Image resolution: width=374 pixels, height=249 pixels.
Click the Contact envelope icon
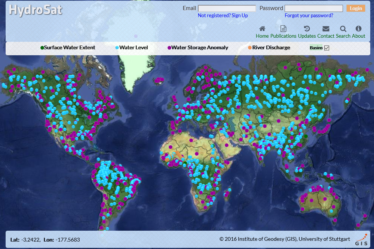326,29
